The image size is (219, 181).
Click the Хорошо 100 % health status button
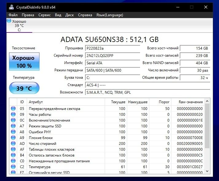coord(24,62)
